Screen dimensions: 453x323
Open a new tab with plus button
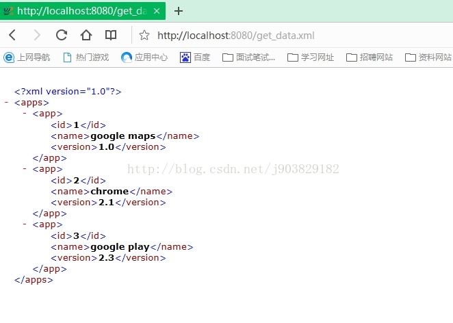point(179,11)
